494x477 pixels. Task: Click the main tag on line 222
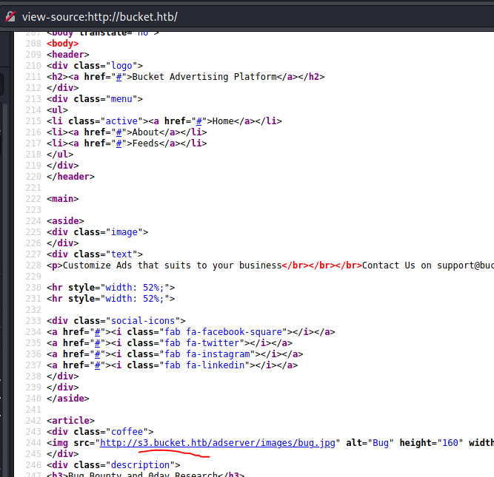coord(62,199)
